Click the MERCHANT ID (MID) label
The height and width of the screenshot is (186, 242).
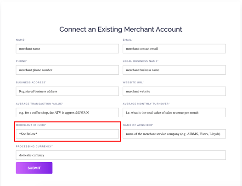point(31,125)
